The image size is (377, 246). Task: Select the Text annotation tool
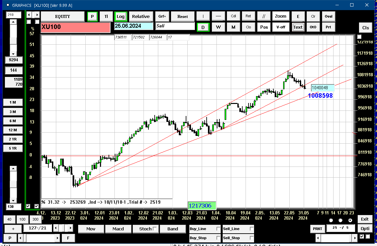tap(298, 27)
